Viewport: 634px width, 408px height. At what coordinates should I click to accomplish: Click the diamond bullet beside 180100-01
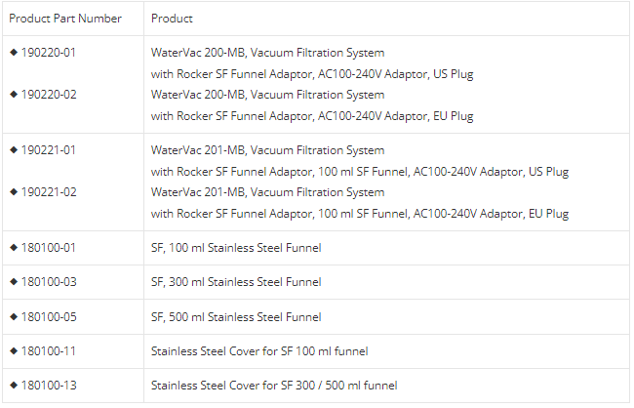pos(14,247)
